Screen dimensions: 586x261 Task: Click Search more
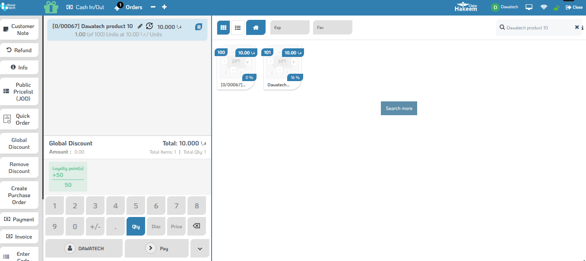pyautogui.click(x=399, y=108)
